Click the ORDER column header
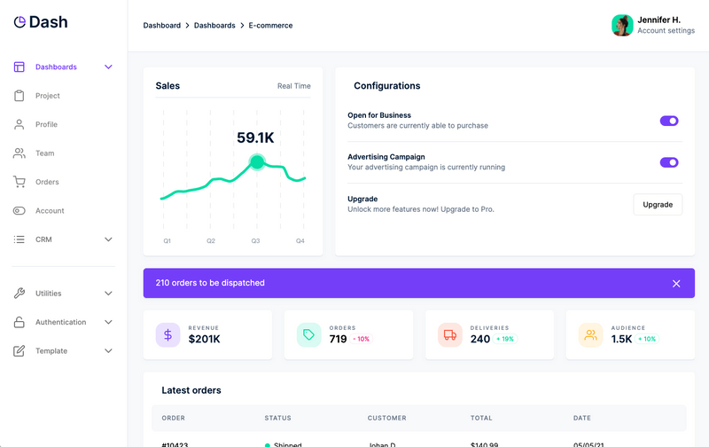709x447 pixels. 173,418
